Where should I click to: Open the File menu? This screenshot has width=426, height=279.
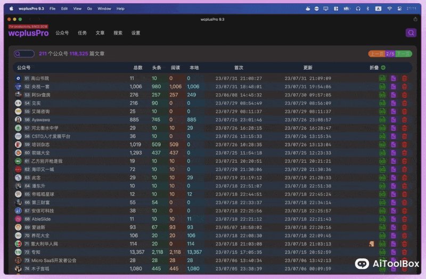tap(52, 9)
